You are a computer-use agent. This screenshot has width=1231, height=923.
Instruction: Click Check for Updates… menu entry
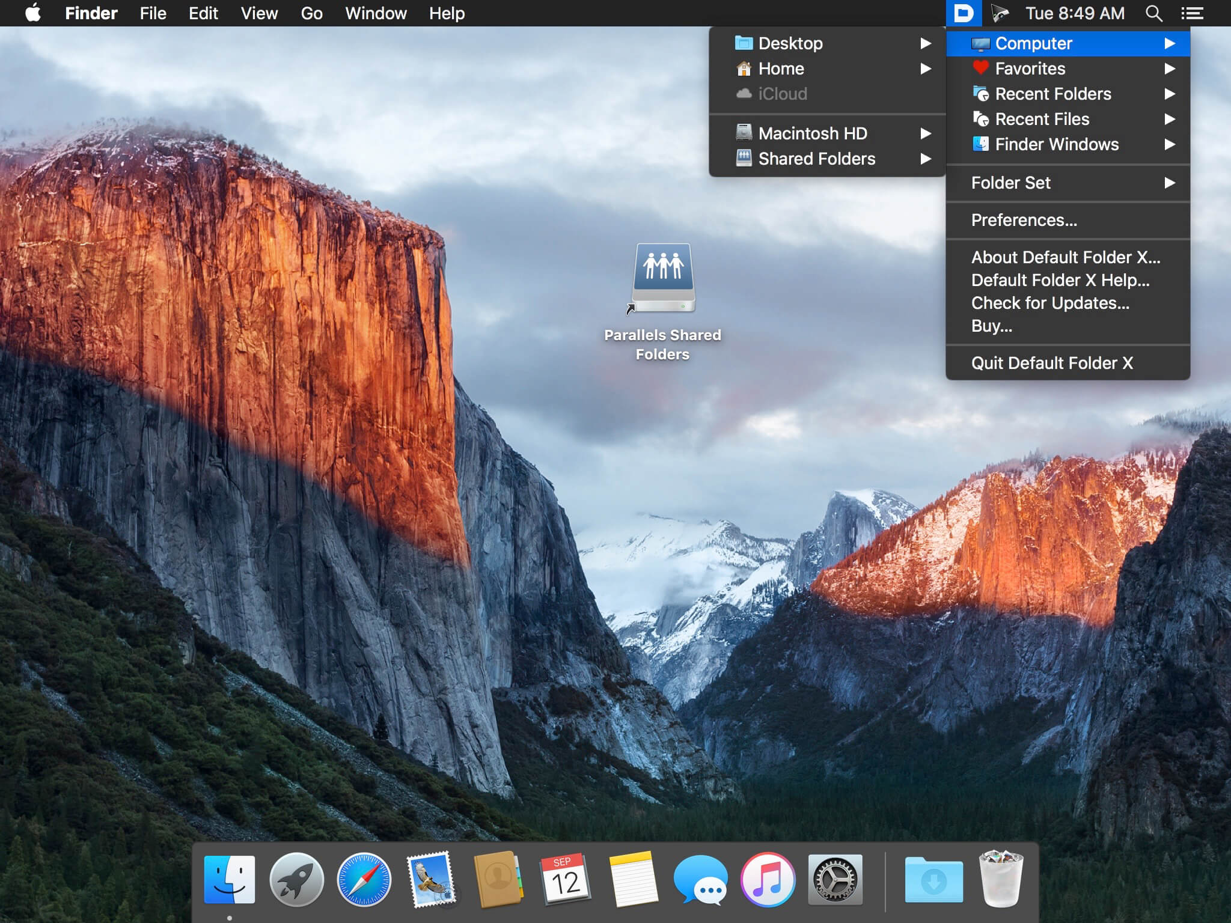(x=1050, y=303)
